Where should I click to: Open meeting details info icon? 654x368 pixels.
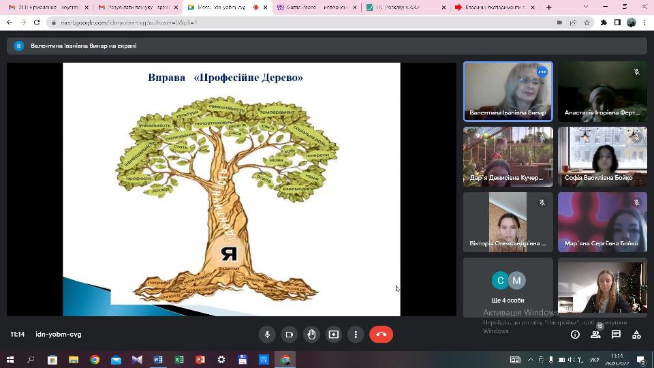point(575,334)
